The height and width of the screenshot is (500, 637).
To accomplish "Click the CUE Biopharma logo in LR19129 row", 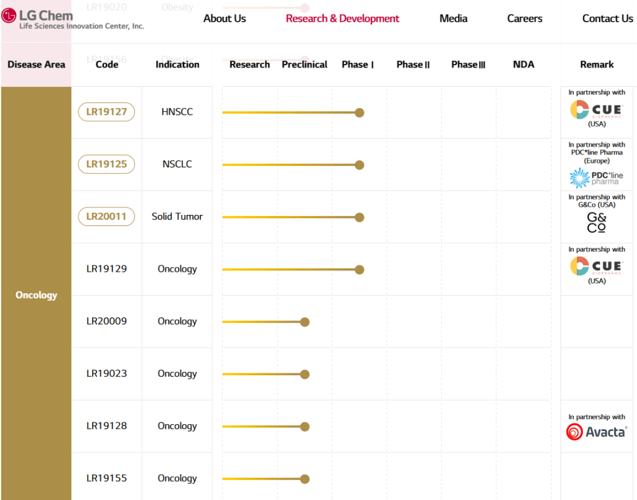I will 596,266.
